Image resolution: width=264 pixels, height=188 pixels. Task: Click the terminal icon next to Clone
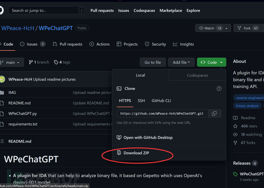click(x=119, y=88)
